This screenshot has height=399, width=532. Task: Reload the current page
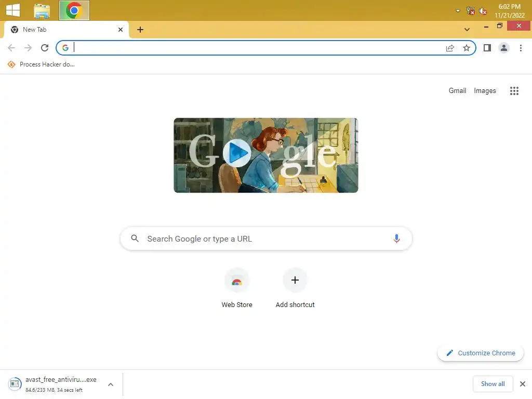(x=45, y=48)
